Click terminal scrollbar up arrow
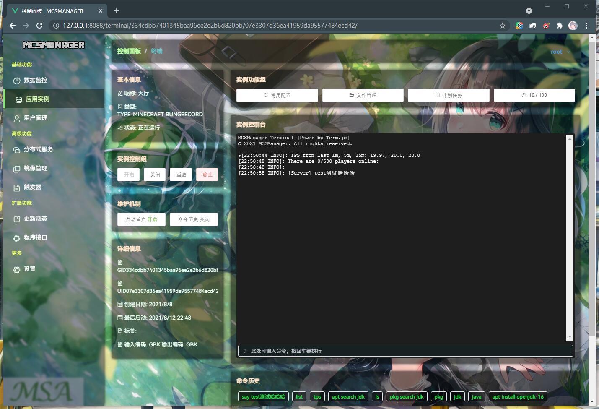The image size is (599, 409). [570, 139]
